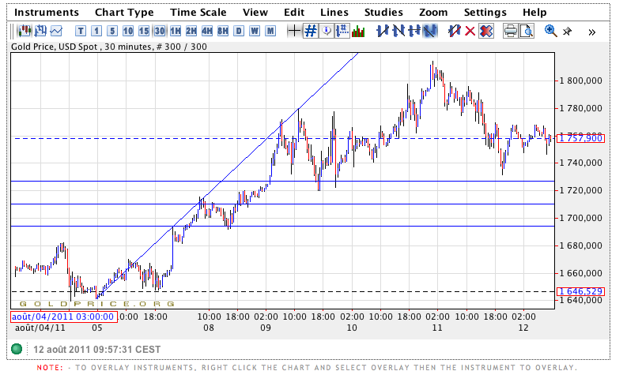Toggle the crosshair cursor
Viewport: 642px width, 371px height.
(x=294, y=31)
